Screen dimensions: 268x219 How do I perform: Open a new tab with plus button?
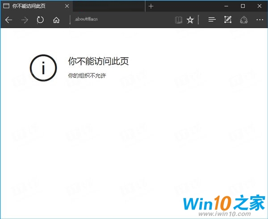[x=151, y=6]
